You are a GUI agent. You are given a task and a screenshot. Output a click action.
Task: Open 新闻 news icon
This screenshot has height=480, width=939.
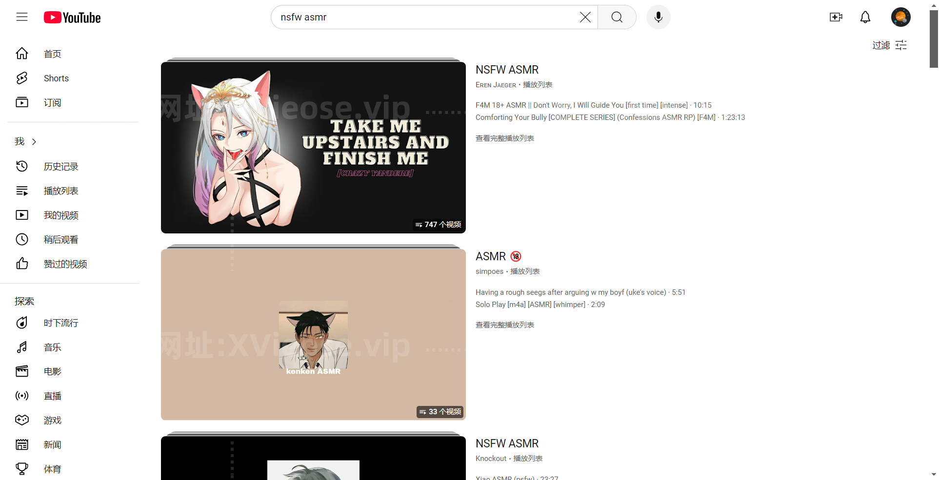[22, 444]
